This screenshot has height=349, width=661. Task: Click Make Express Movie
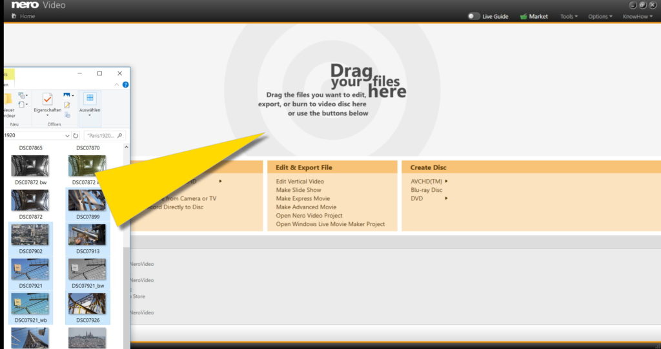coord(303,198)
